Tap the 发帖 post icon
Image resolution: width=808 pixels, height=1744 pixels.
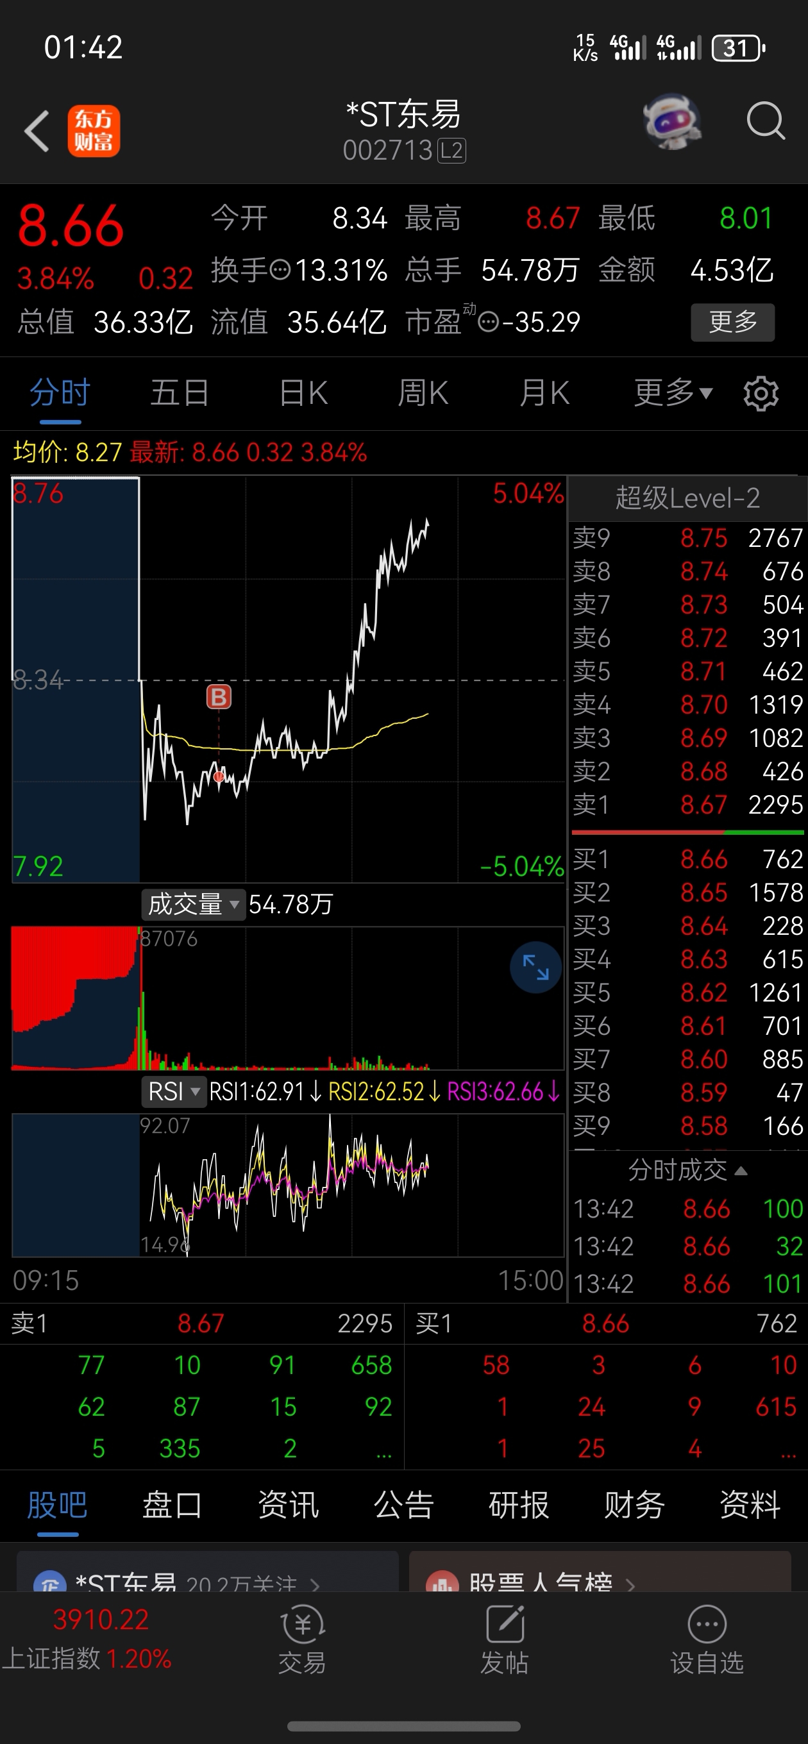(x=505, y=1639)
